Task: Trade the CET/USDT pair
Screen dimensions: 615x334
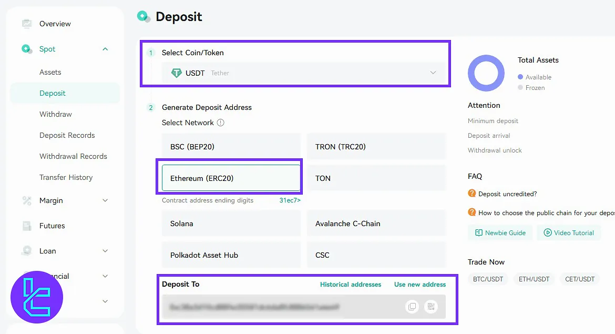Action: click(x=580, y=279)
